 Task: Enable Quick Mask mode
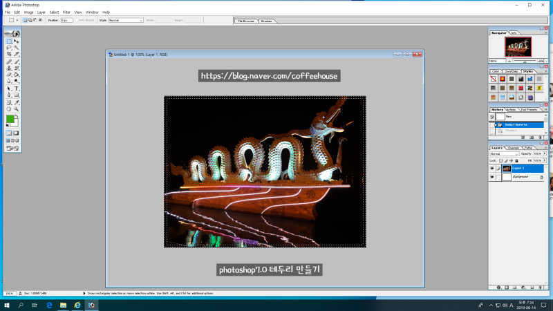point(16,133)
